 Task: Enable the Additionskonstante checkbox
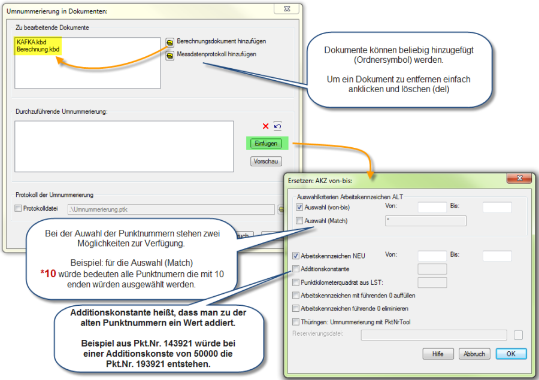[x=296, y=269]
